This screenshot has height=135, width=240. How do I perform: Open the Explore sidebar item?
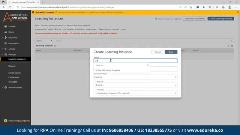12,26
